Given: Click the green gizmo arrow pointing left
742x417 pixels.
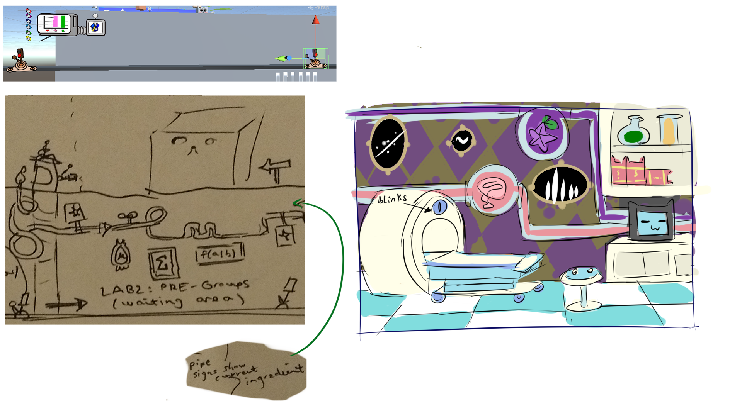Looking at the screenshot, I should (280, 59).
